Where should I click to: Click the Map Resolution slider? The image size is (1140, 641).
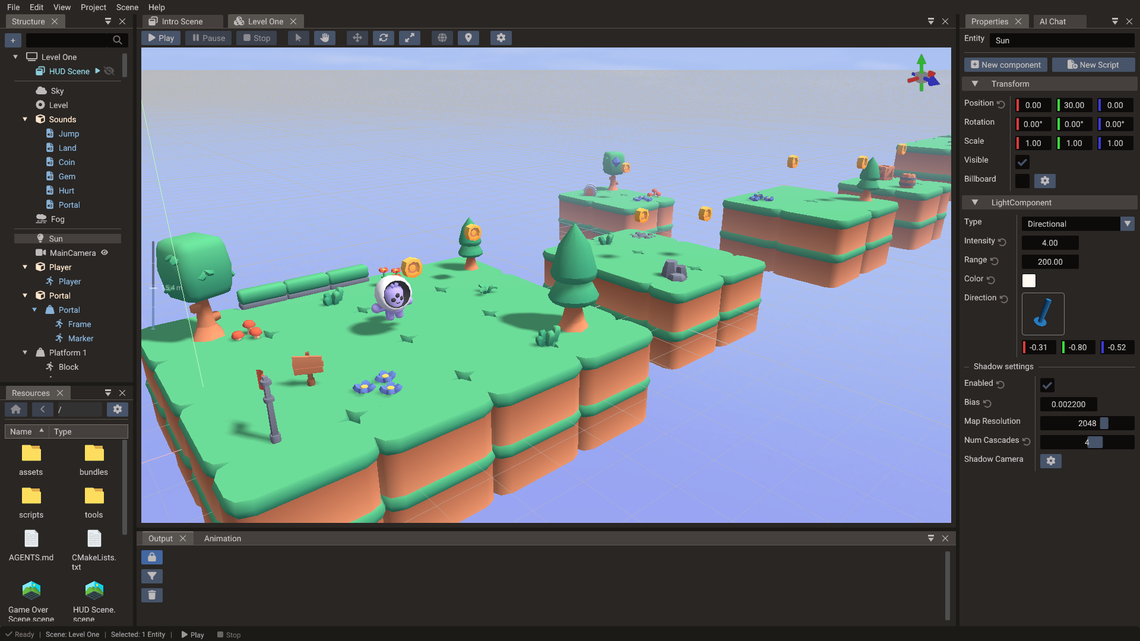pos(1087,423)
